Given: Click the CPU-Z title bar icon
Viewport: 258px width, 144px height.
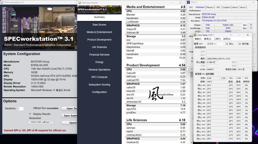Looking at the screenshot, I should coord(189,2).
